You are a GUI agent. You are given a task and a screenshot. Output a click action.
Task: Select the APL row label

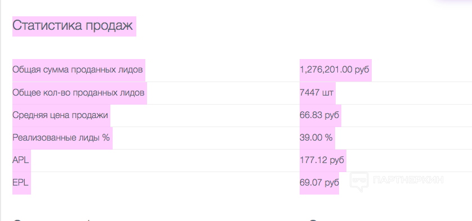point(20,160)
